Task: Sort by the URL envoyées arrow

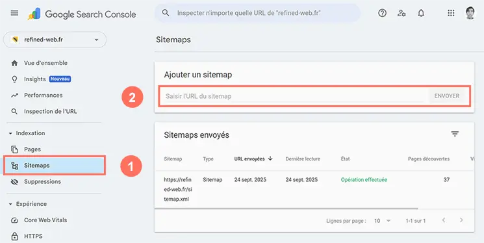Action: tap(270, 159)
